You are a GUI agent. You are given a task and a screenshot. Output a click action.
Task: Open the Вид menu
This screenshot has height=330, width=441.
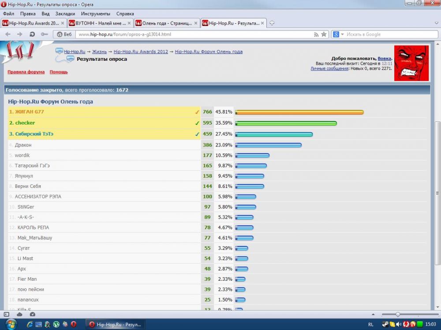point(45,14)
